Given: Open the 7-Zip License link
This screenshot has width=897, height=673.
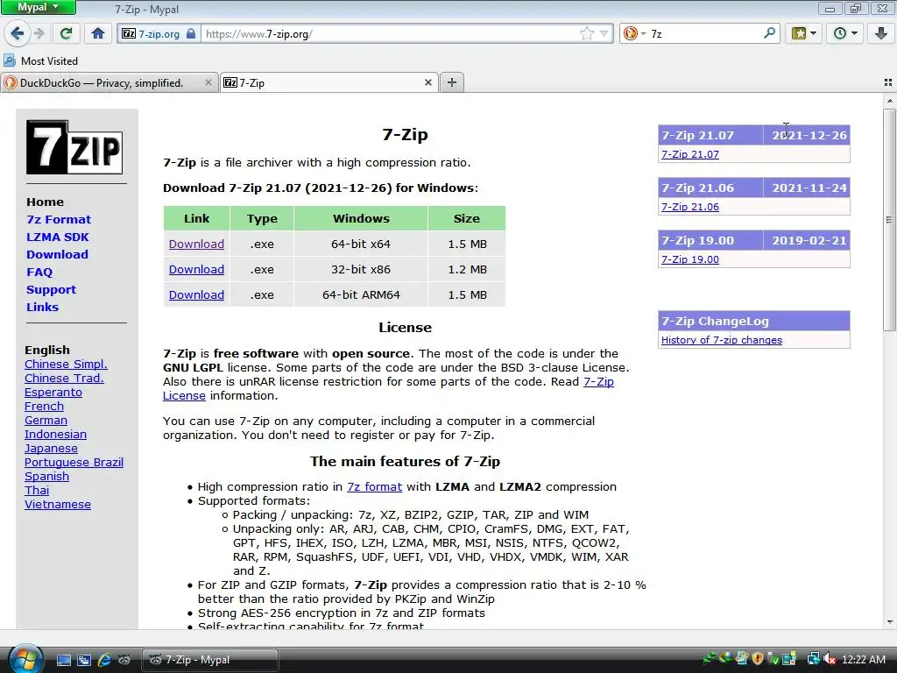Looking at the screenshot, I should pyautogui.click(x=598, y=382).
